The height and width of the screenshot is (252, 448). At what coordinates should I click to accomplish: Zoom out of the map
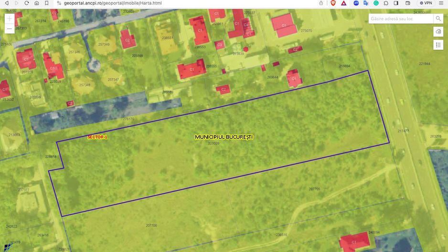10,29
